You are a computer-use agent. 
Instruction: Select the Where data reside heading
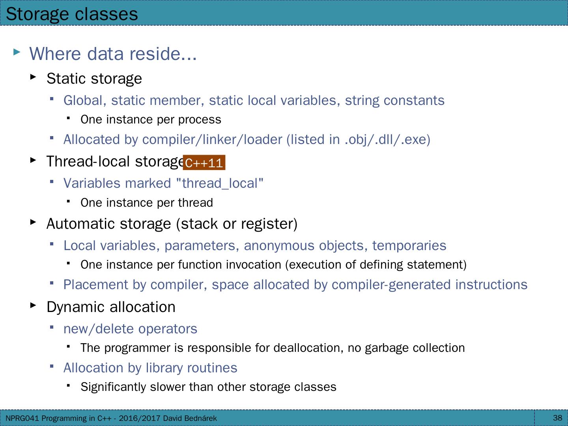click(x=113, y=54)
